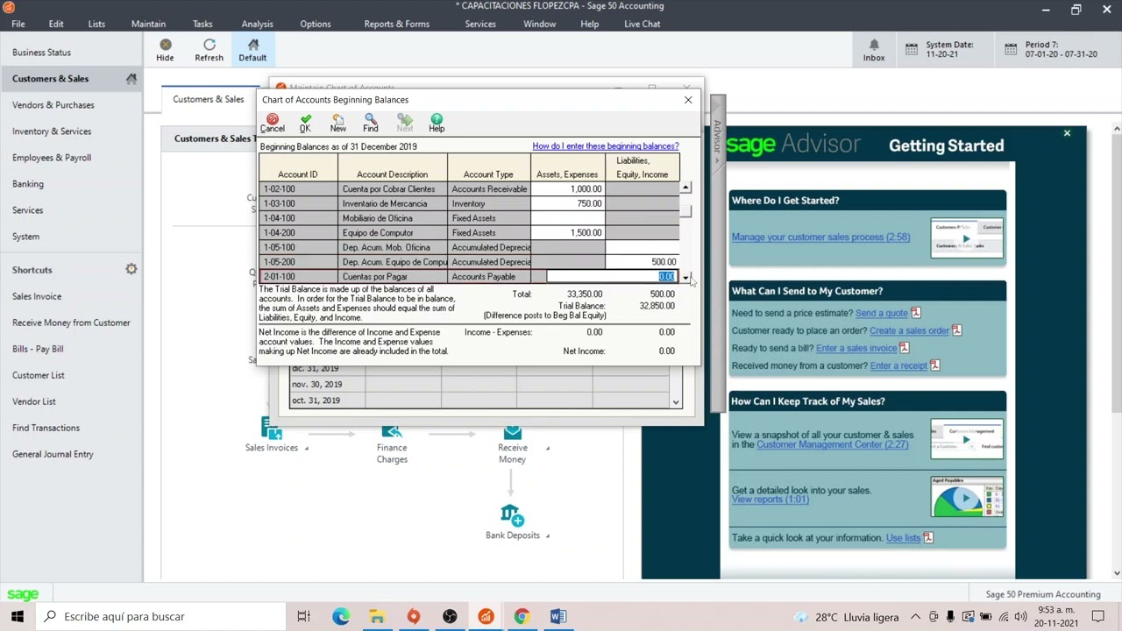
Task: Switch to the Customers & Sales tab
Action: point(208,99)
